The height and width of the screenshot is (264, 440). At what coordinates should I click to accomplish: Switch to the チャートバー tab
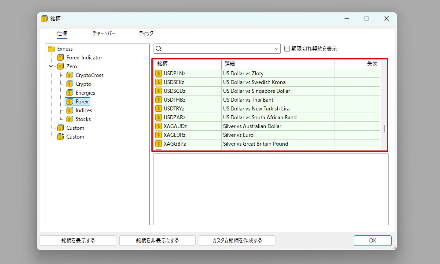coord(104,33)
